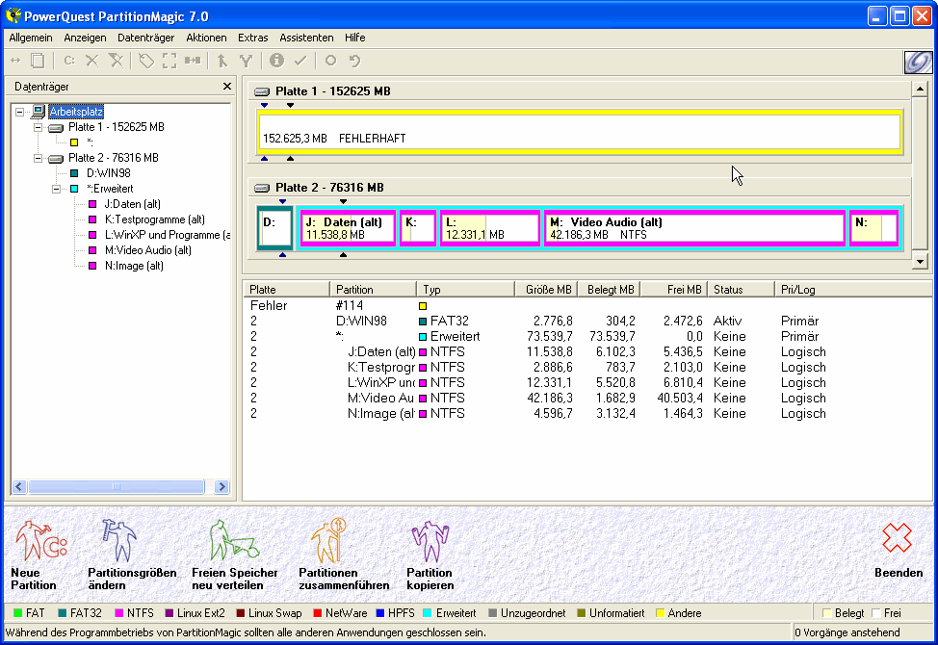Click the tree panel scroll left arrow
Screen dimensions: 938x645
pyautogui.click(x=18, y=486)
